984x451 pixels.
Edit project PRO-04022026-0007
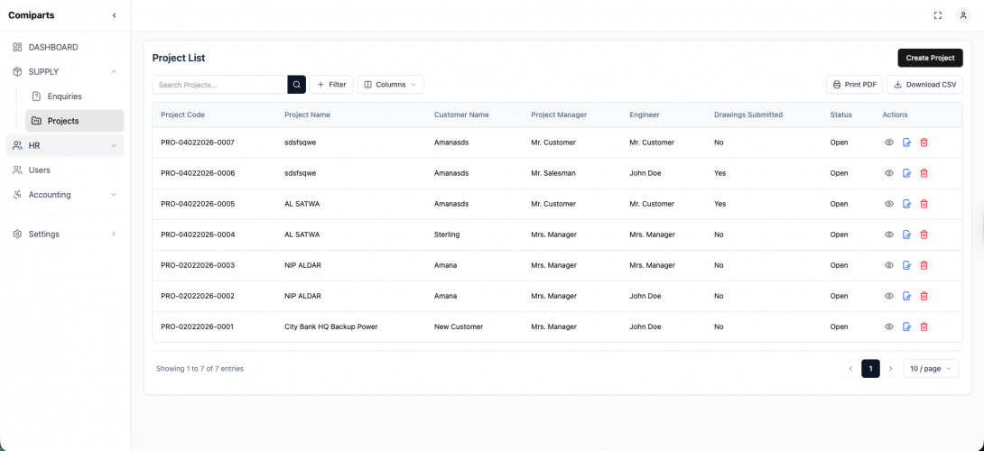click(906, 143)
